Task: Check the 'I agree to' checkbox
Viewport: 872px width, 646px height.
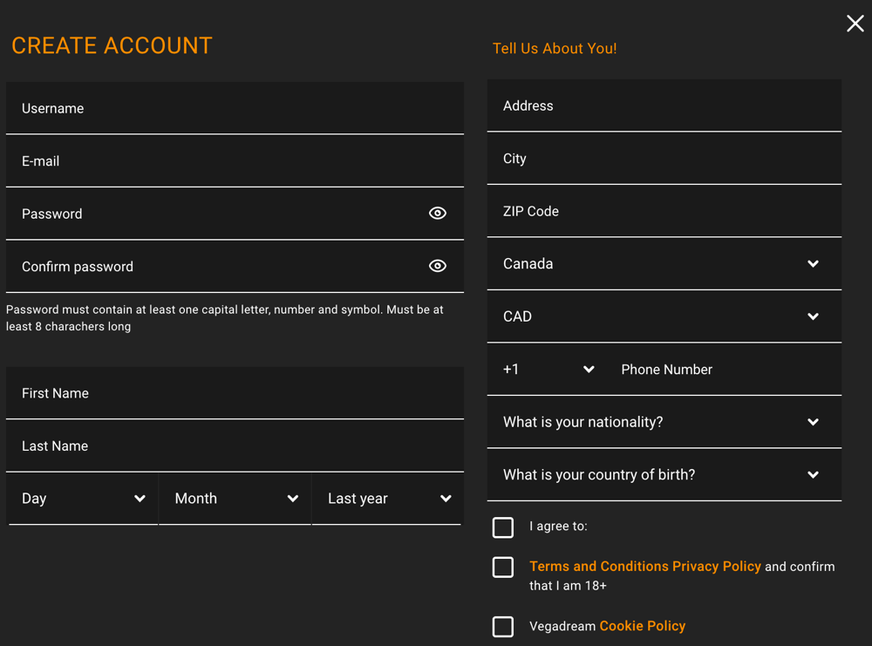Action: (x=503, y=527)
